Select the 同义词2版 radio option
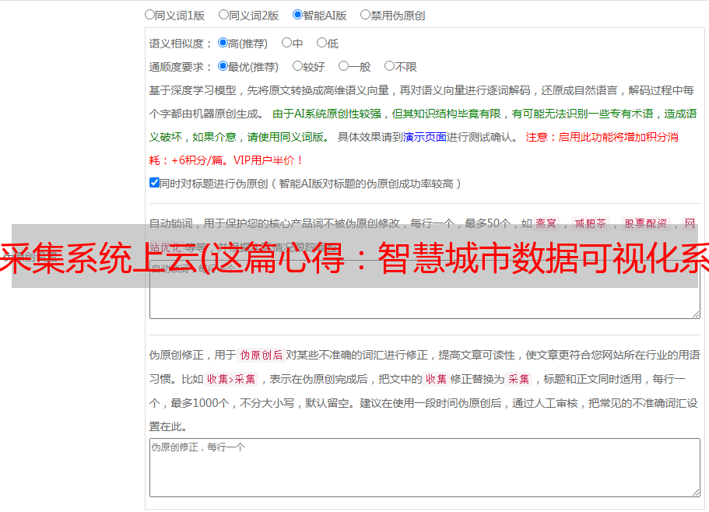 [x=223, y=15]
